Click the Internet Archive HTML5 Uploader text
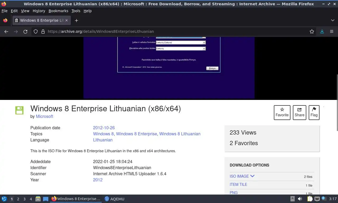338x203 pixels. click(x=130, y=174)
